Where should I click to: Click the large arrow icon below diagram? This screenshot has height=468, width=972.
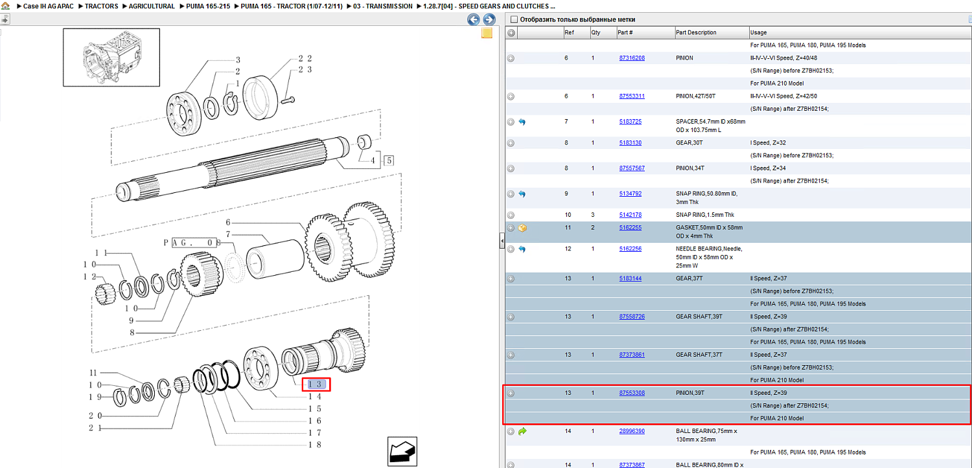[x=402, y=451]
